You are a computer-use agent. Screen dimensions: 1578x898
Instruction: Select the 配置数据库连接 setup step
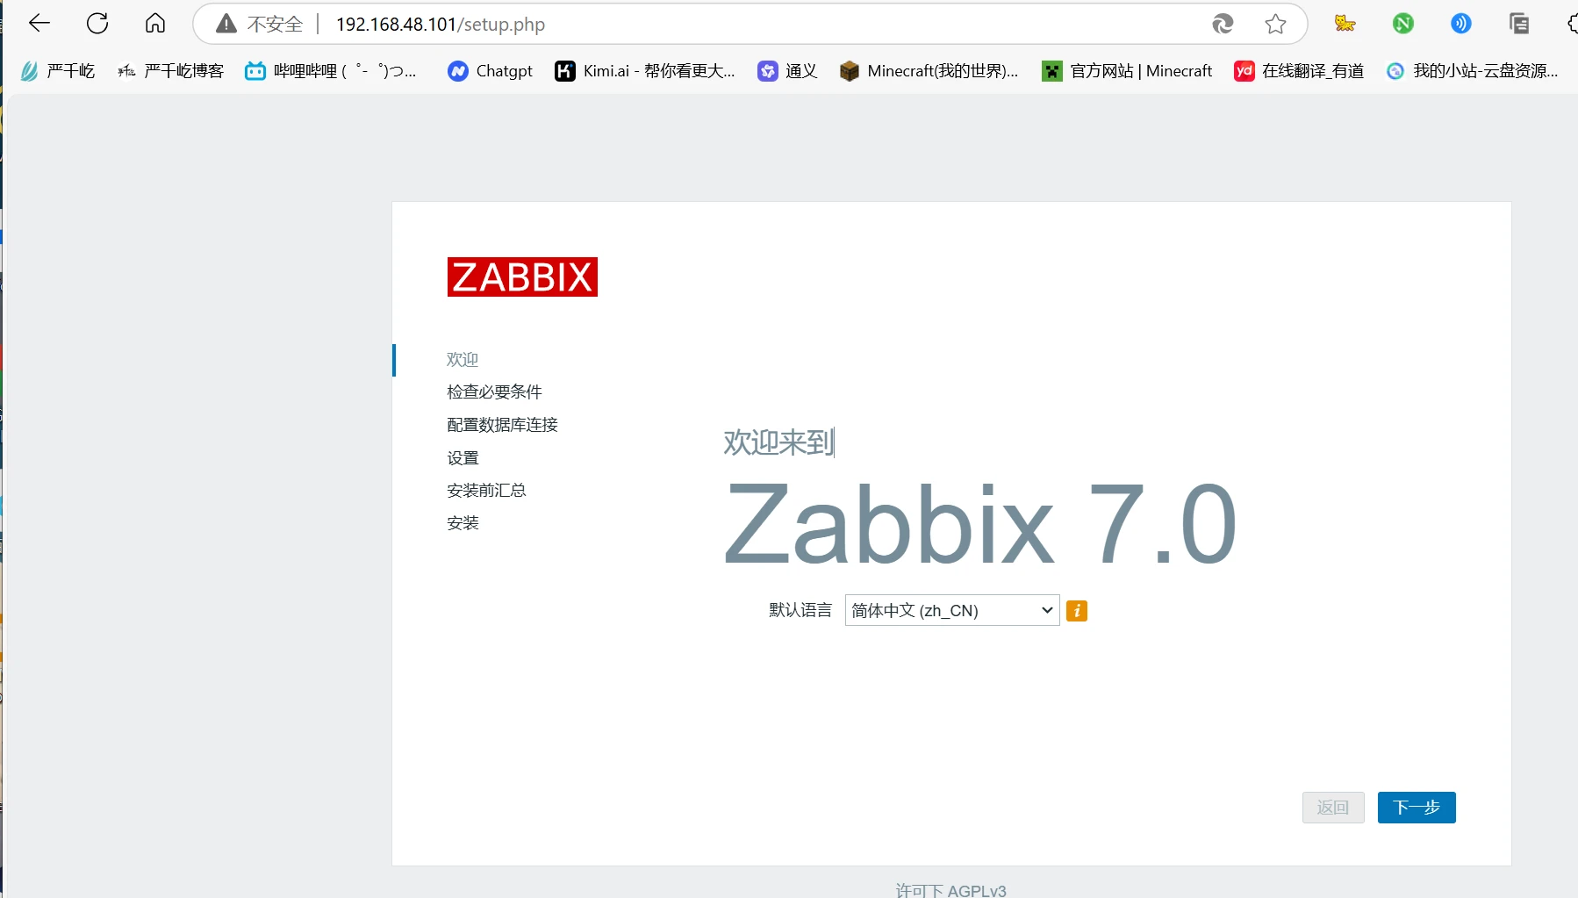click(x=502, y=425)
